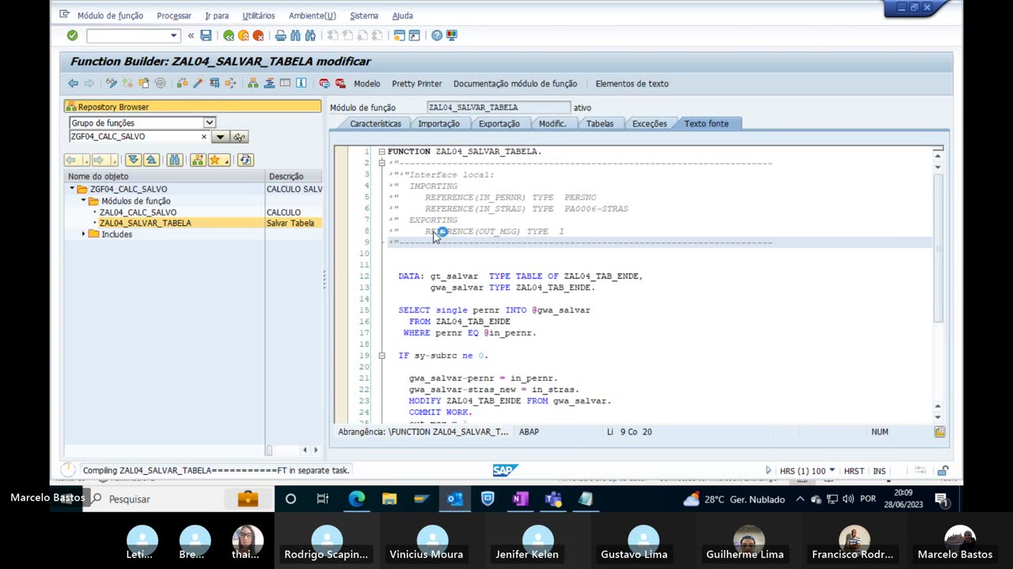Click the Módulo de função name field
This screenshot has width=1013, height=569.
point(498,107)
